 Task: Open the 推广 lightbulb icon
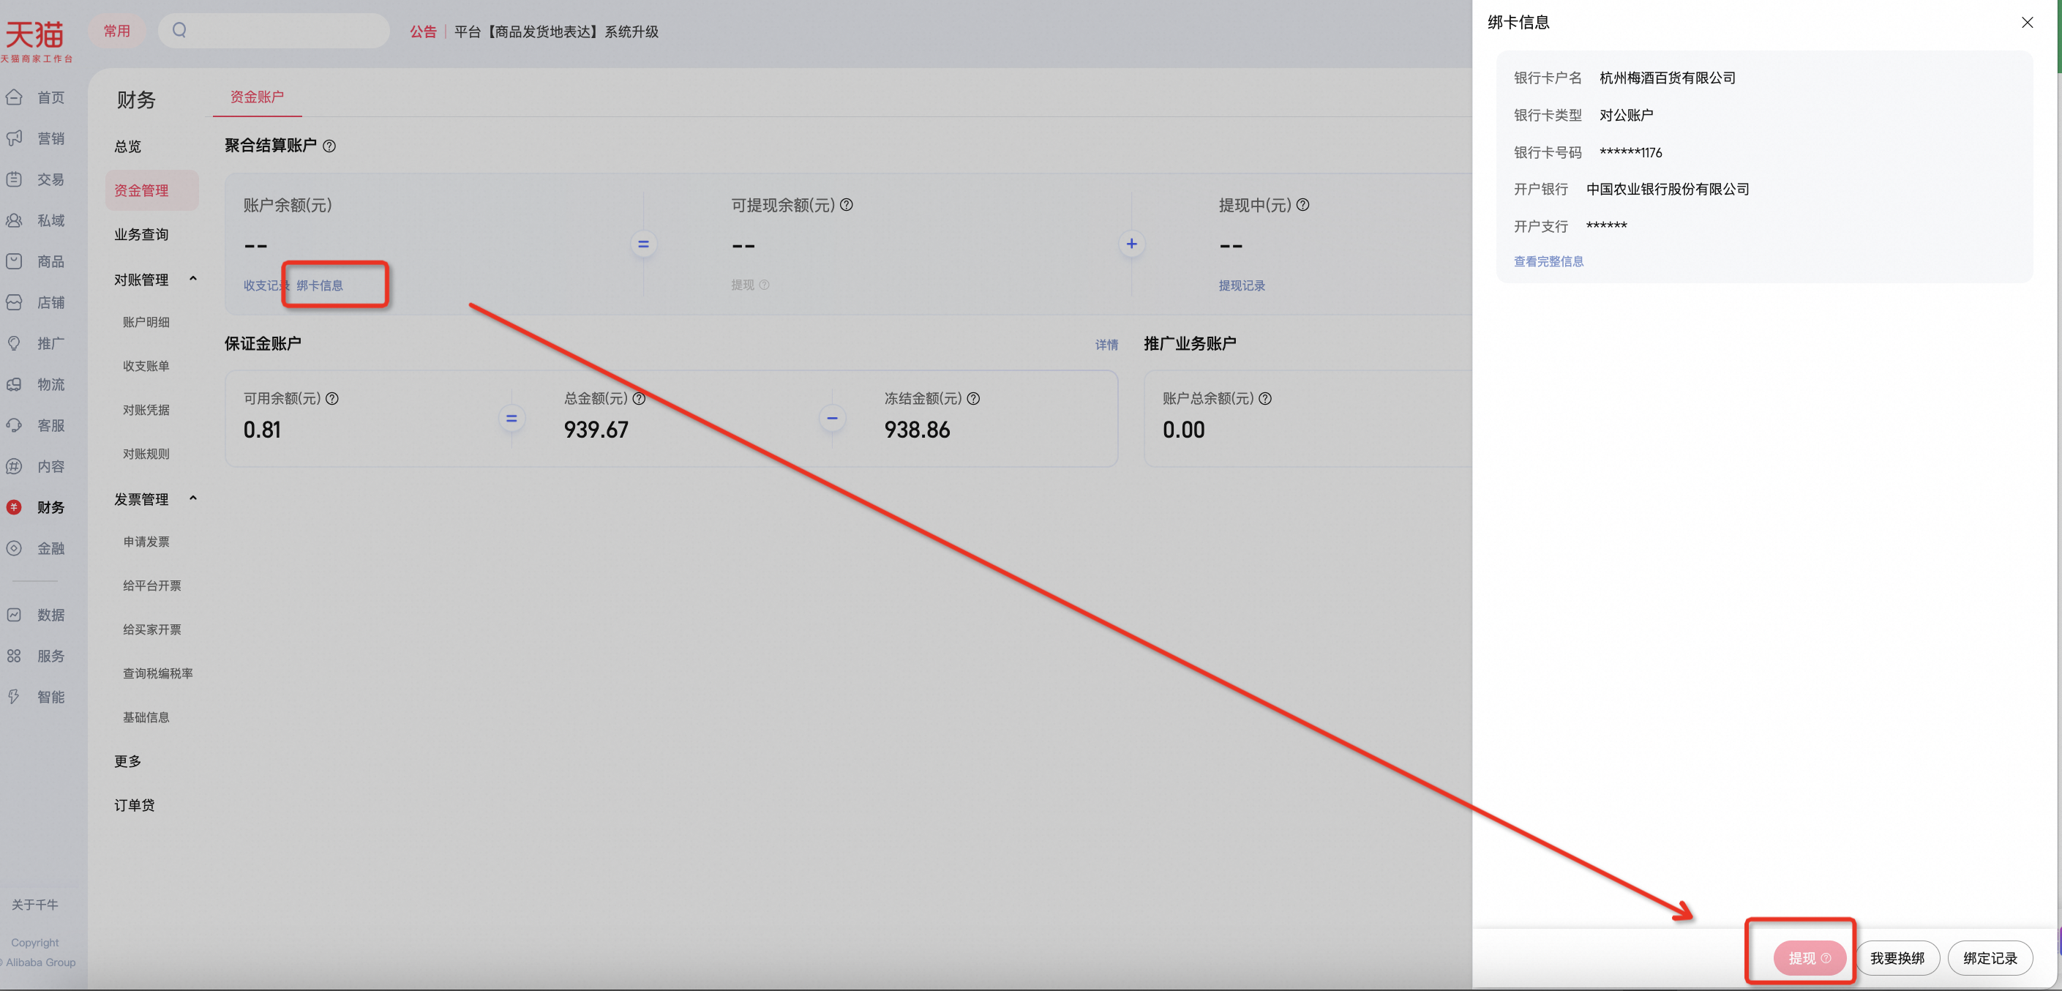tap(14, 343)
